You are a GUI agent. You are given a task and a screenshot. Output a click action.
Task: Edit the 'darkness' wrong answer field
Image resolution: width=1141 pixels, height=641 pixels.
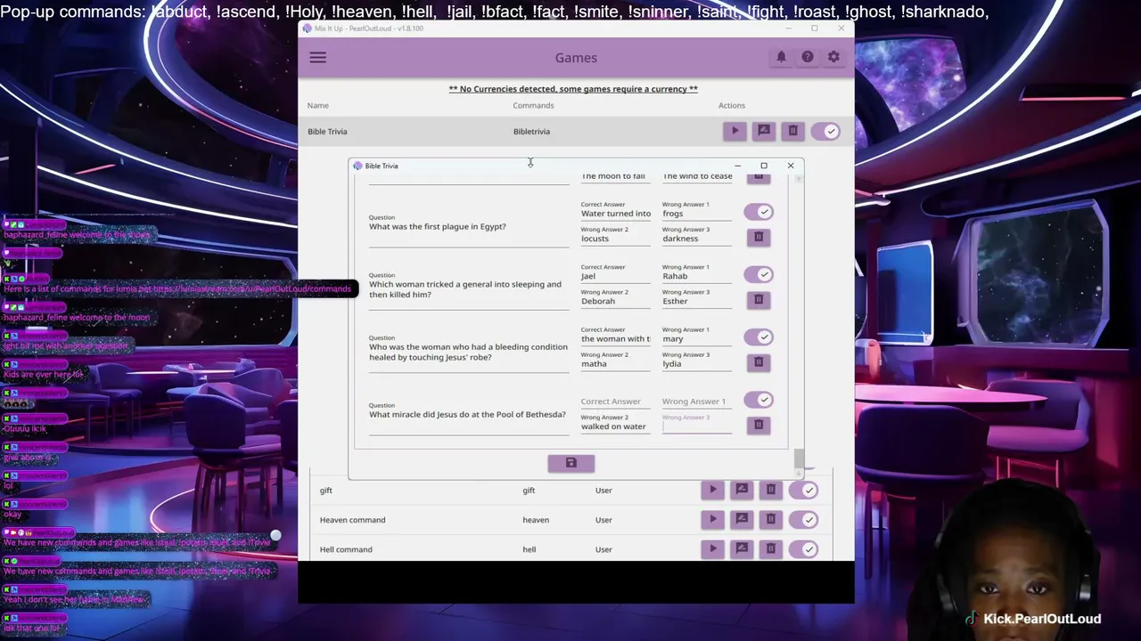pos(697,239)
